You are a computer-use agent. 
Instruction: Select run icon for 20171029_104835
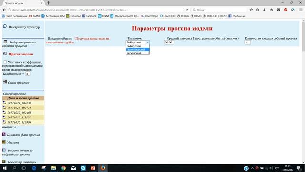[4, 102]
